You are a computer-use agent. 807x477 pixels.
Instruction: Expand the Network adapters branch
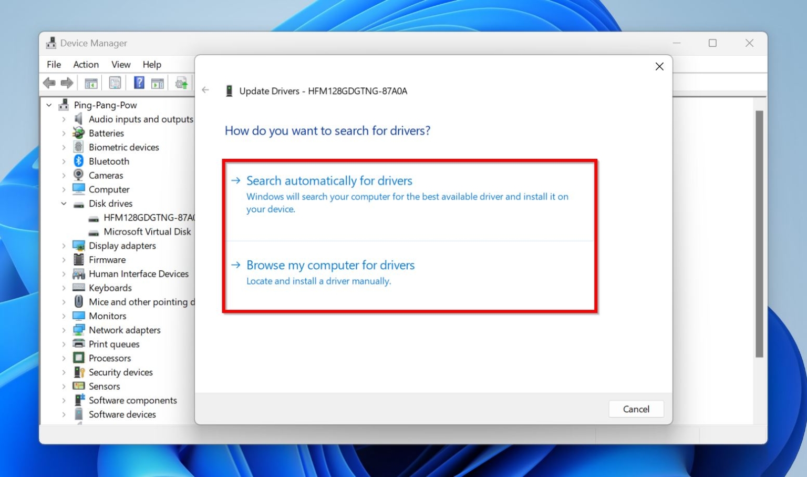tap(63, 330)
